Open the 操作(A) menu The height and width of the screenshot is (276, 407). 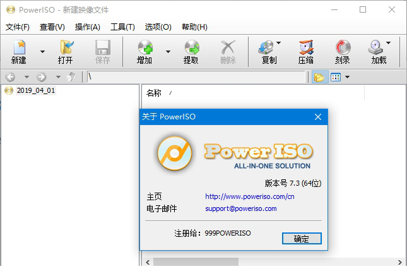[x=88, y=27]
